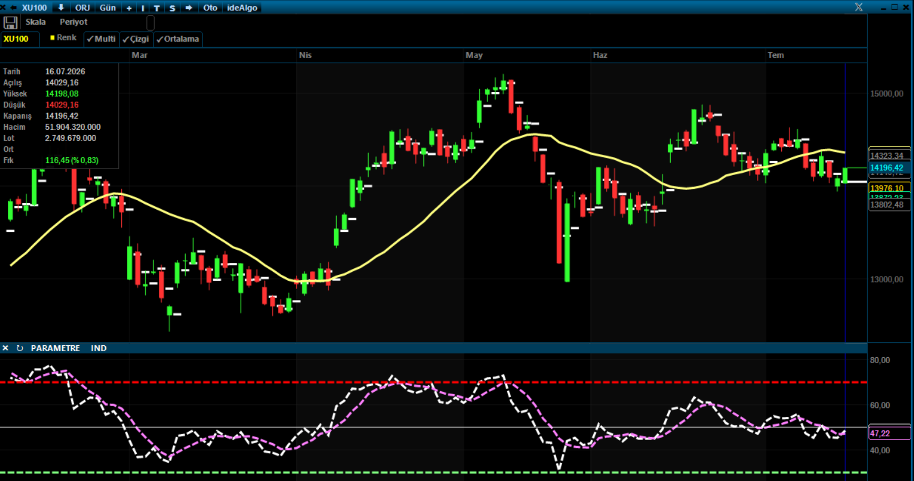
Task: Select the S tool in toolbar
Action: (172, 8)
